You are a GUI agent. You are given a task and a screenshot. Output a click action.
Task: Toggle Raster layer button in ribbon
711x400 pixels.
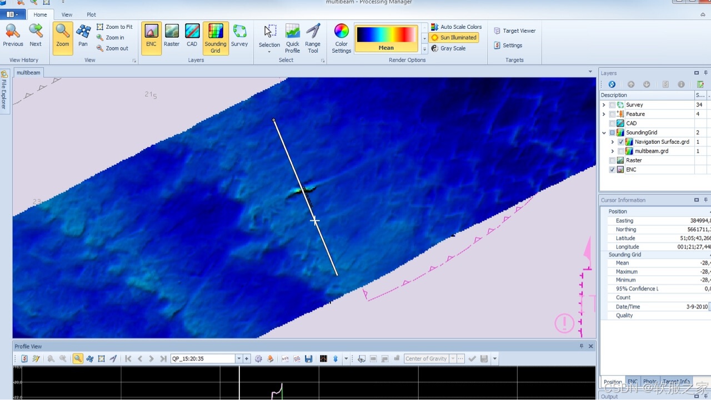tap(172, 36)
